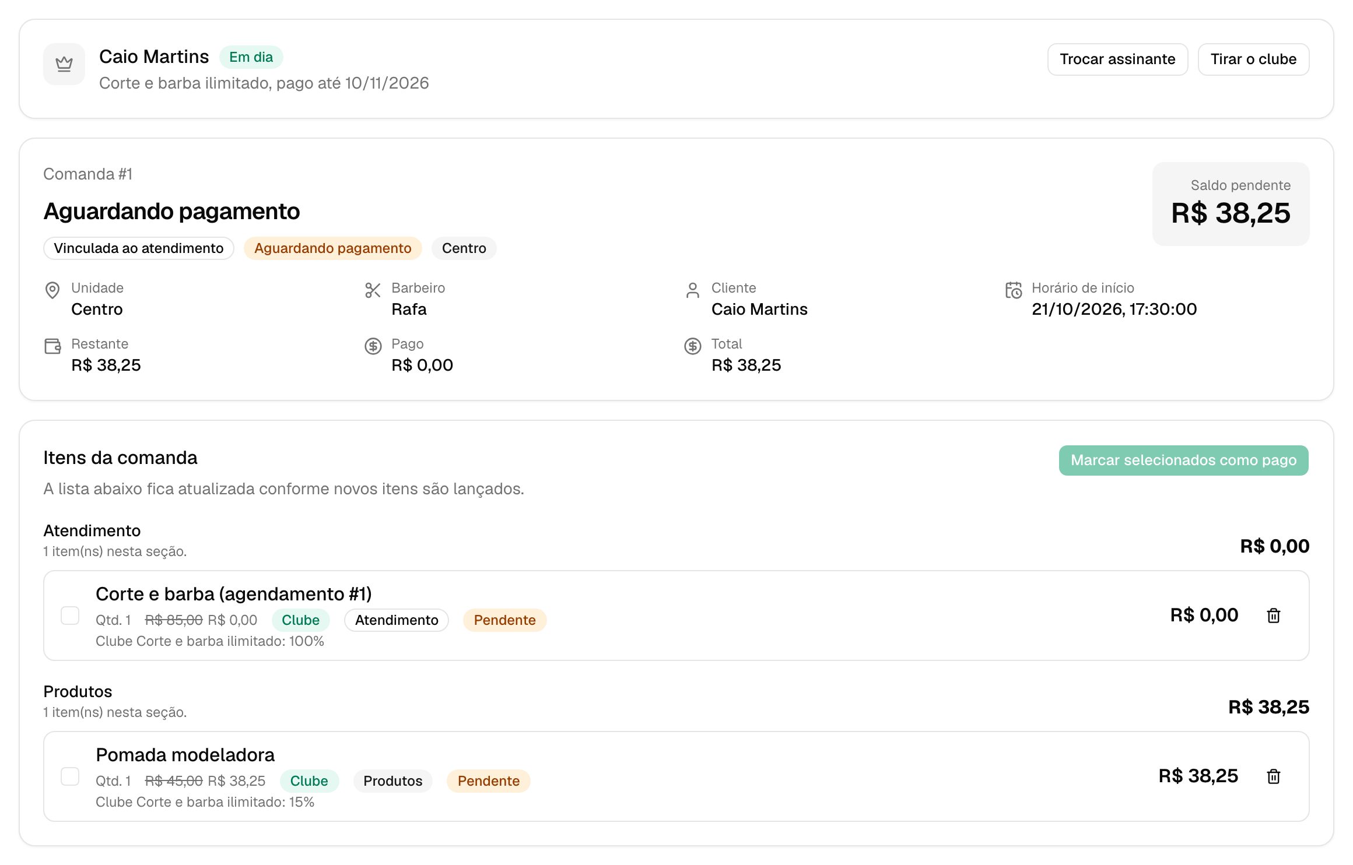1353x865 pixels.
Task: Click 'Clube Corte e barba ilimitado: 15%' text
Action: (x=205, y=802)
